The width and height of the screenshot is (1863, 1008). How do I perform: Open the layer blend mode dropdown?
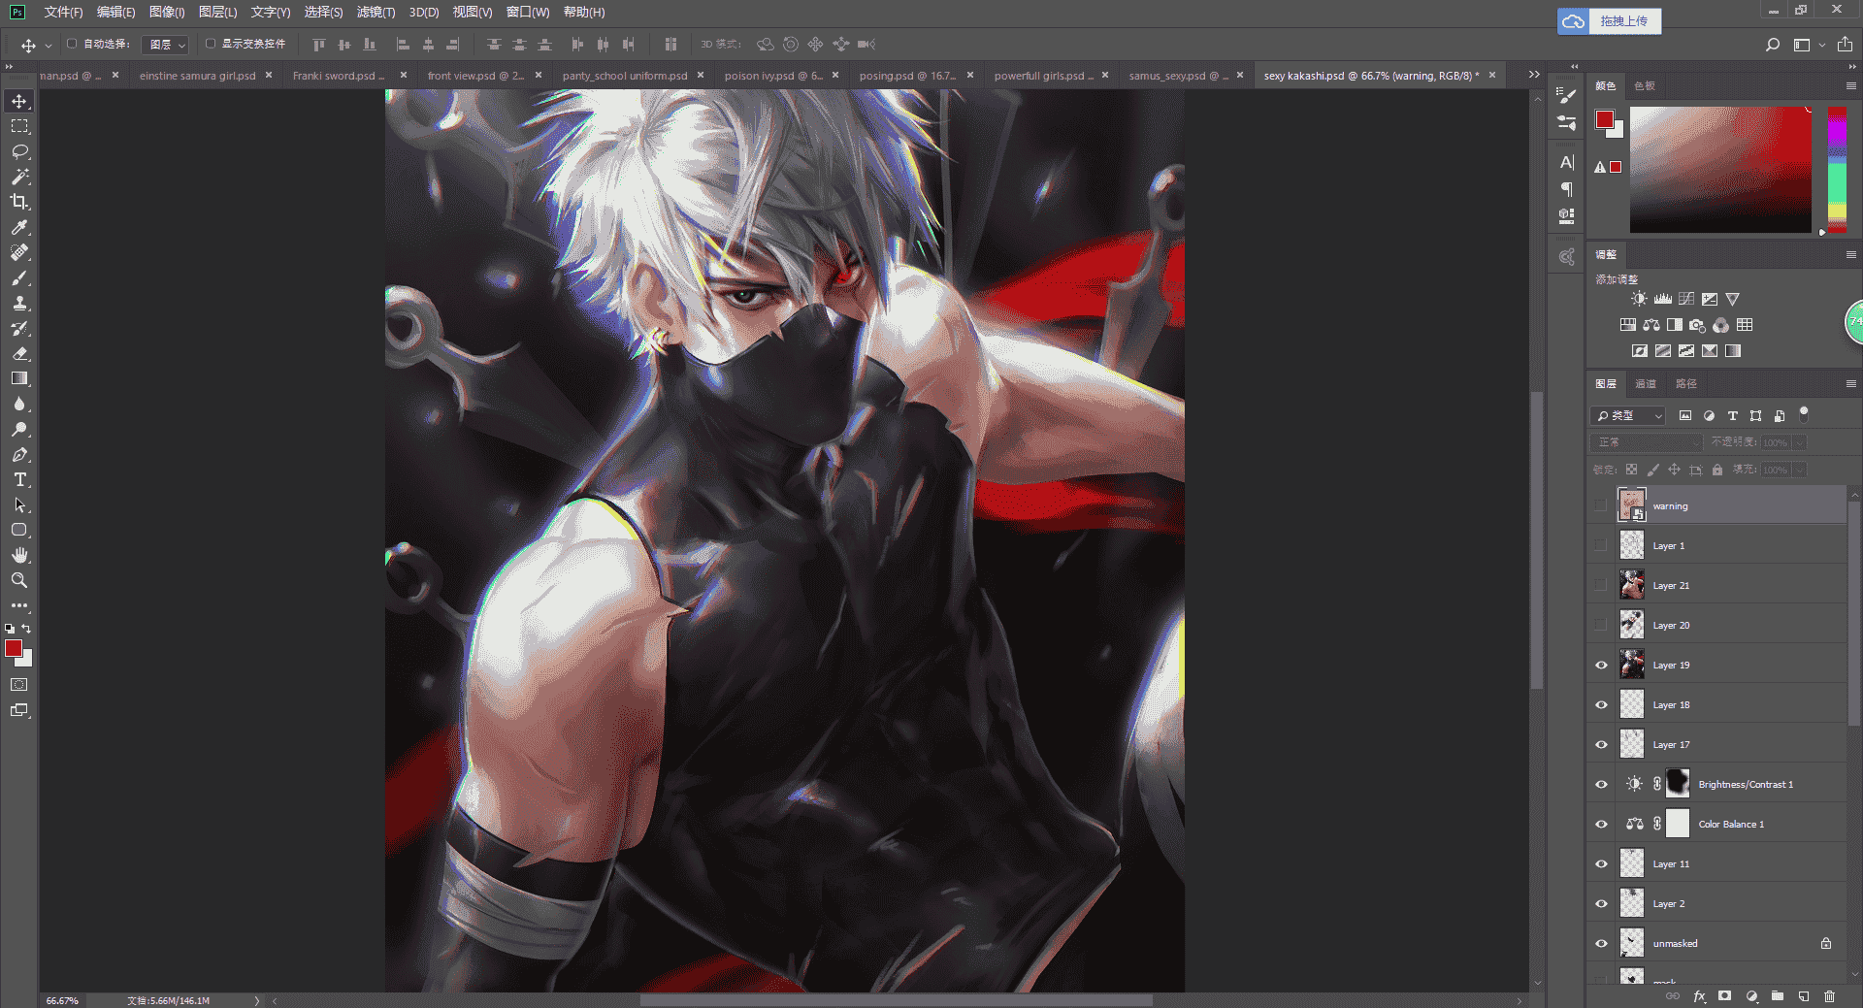[x=1648, y=442]
